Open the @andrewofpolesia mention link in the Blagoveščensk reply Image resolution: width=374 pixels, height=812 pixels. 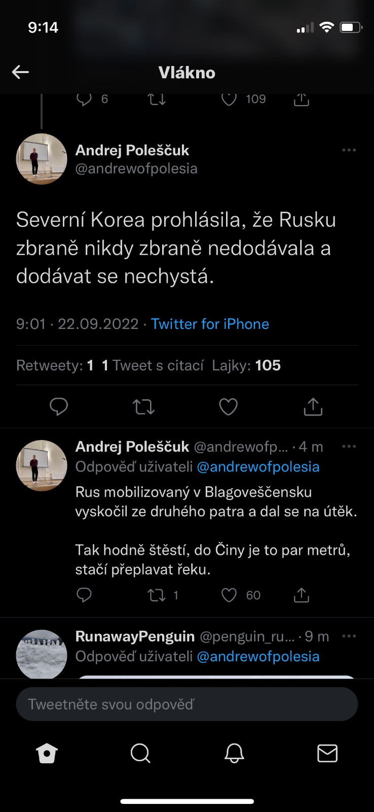coord(258,467)
